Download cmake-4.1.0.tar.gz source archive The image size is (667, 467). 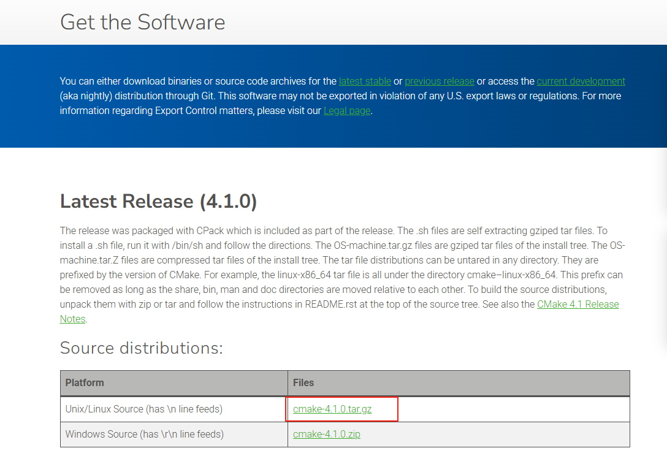click(332, 409)
